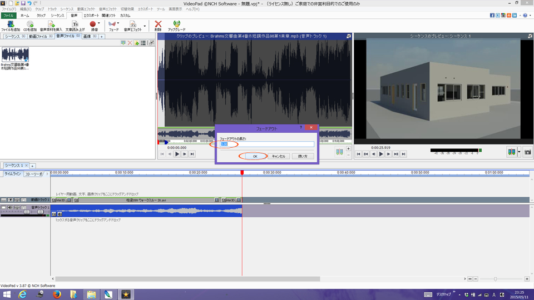Click OK in the フェードアウト dialog

click(255, 156)
